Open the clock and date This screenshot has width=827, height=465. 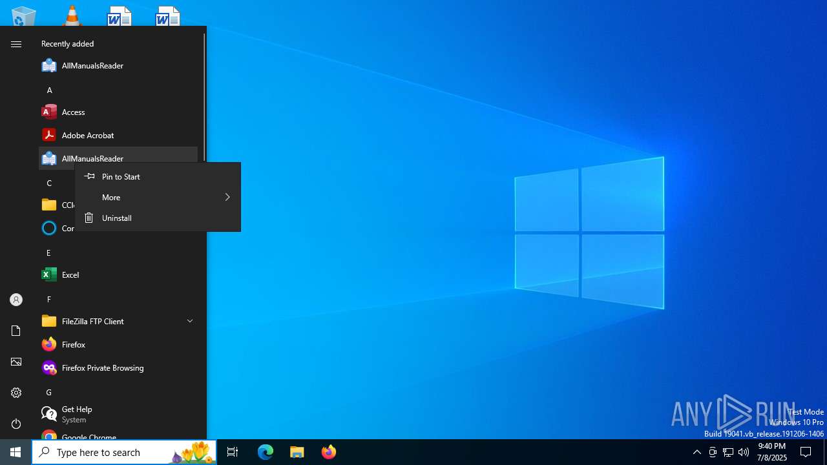(772, 452)
